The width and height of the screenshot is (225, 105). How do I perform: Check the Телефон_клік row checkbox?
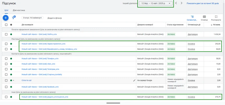point(6,59)
